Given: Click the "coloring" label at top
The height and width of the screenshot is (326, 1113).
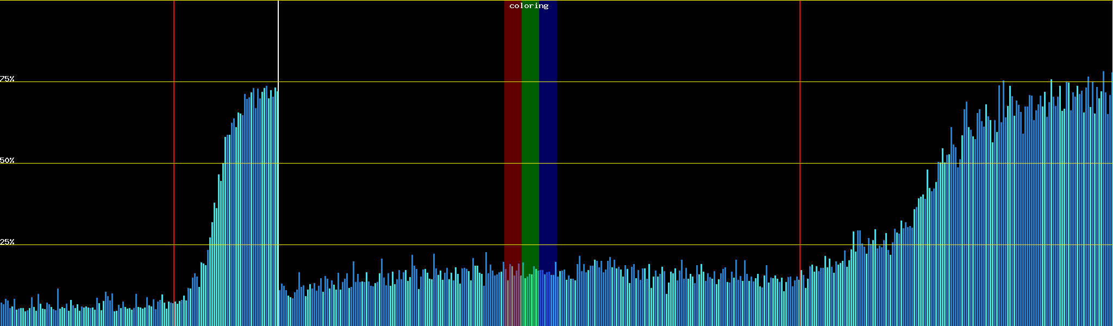Looking at the screenshot, I should (x=529, y=6).
